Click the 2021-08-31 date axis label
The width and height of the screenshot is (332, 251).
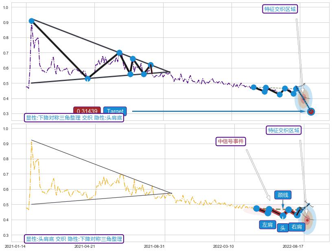click(154, 246)
